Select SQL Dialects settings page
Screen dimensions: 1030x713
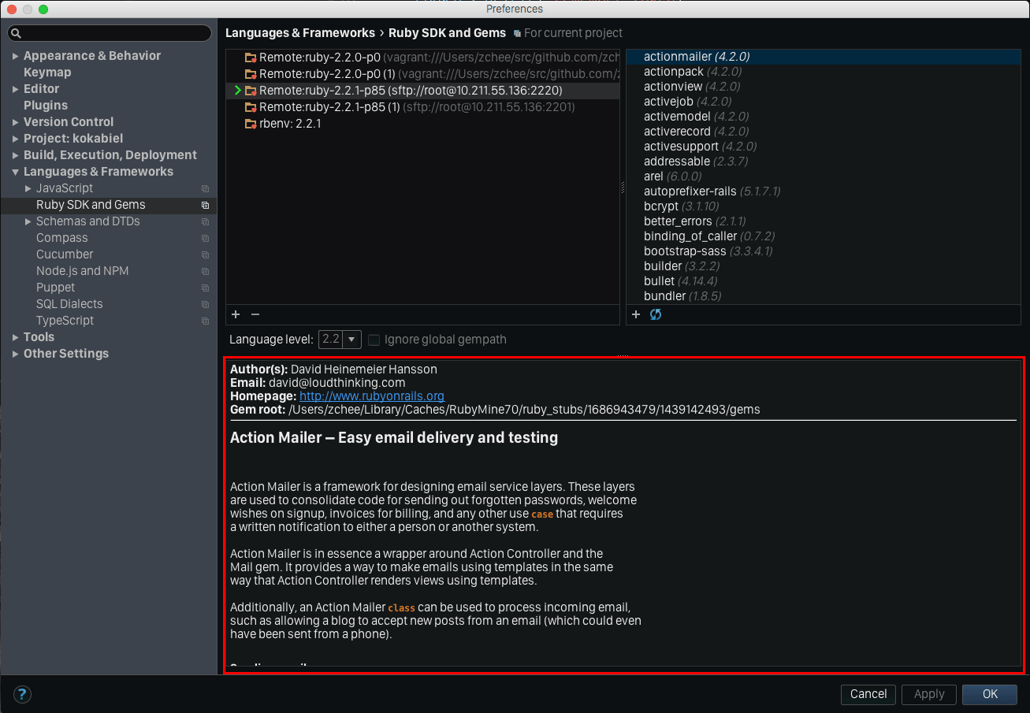[x=69, y=304]
